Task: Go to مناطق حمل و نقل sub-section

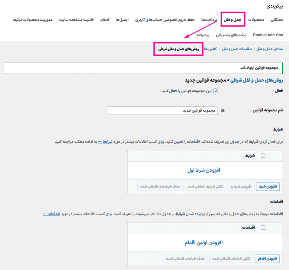Action: point(270,49)
